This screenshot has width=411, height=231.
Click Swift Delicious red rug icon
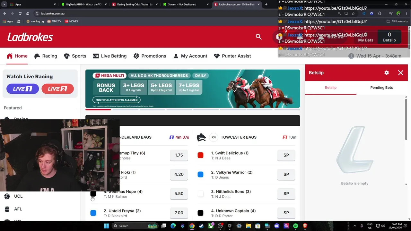[x=200, y=155]
